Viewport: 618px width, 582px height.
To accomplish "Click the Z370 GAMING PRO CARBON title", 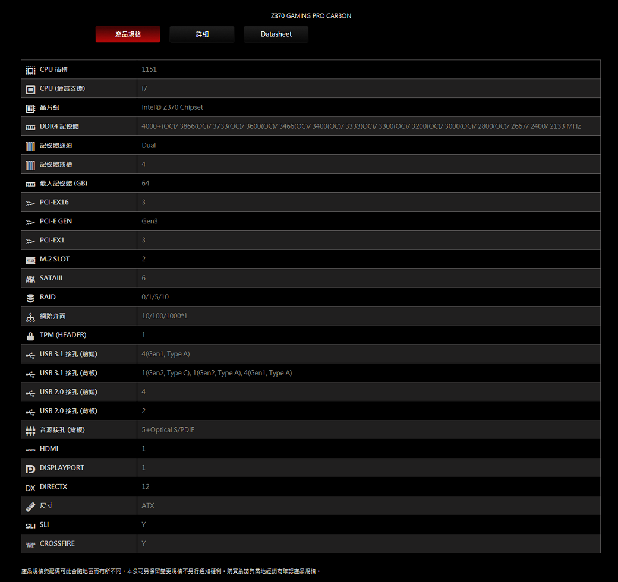I will point(311,16).
